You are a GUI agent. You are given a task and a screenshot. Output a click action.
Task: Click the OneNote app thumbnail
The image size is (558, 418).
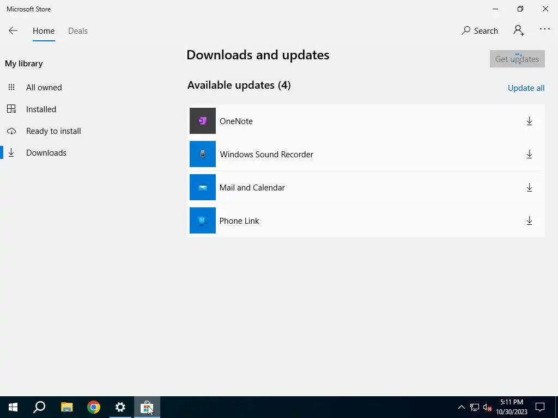[x=203, y=121]
